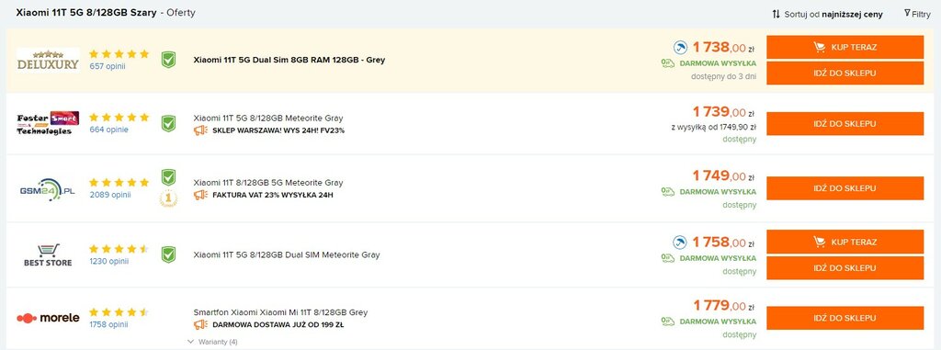
Task: Click the megaphone icon by SKLEP WARSZAWA promo
Action: click(x=200, y=130)
